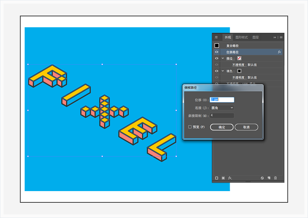Click the isometric letter E artwork

point(138,131)
